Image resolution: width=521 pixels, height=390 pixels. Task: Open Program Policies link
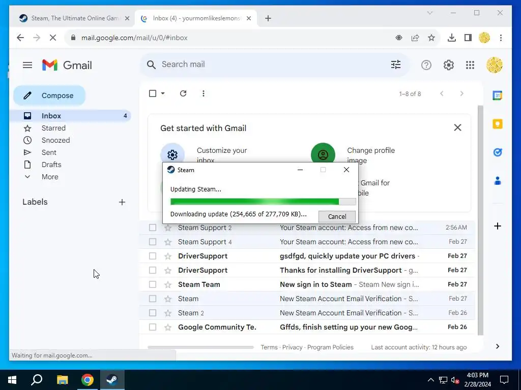330,347
